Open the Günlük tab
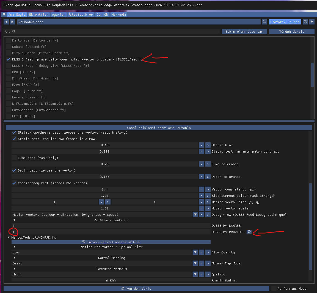This screenshot has height=293, width=317. pos(102,15)
